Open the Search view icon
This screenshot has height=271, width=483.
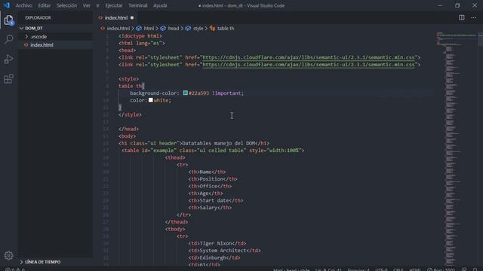point(9,39)
